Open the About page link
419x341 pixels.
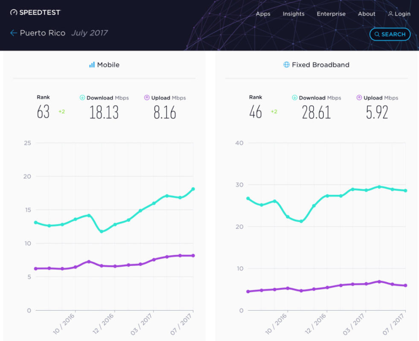[367, 14]
